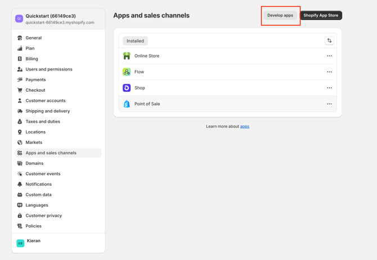Click the Flow app name
The image size is (377, 260).
click(x=139, y=72)
